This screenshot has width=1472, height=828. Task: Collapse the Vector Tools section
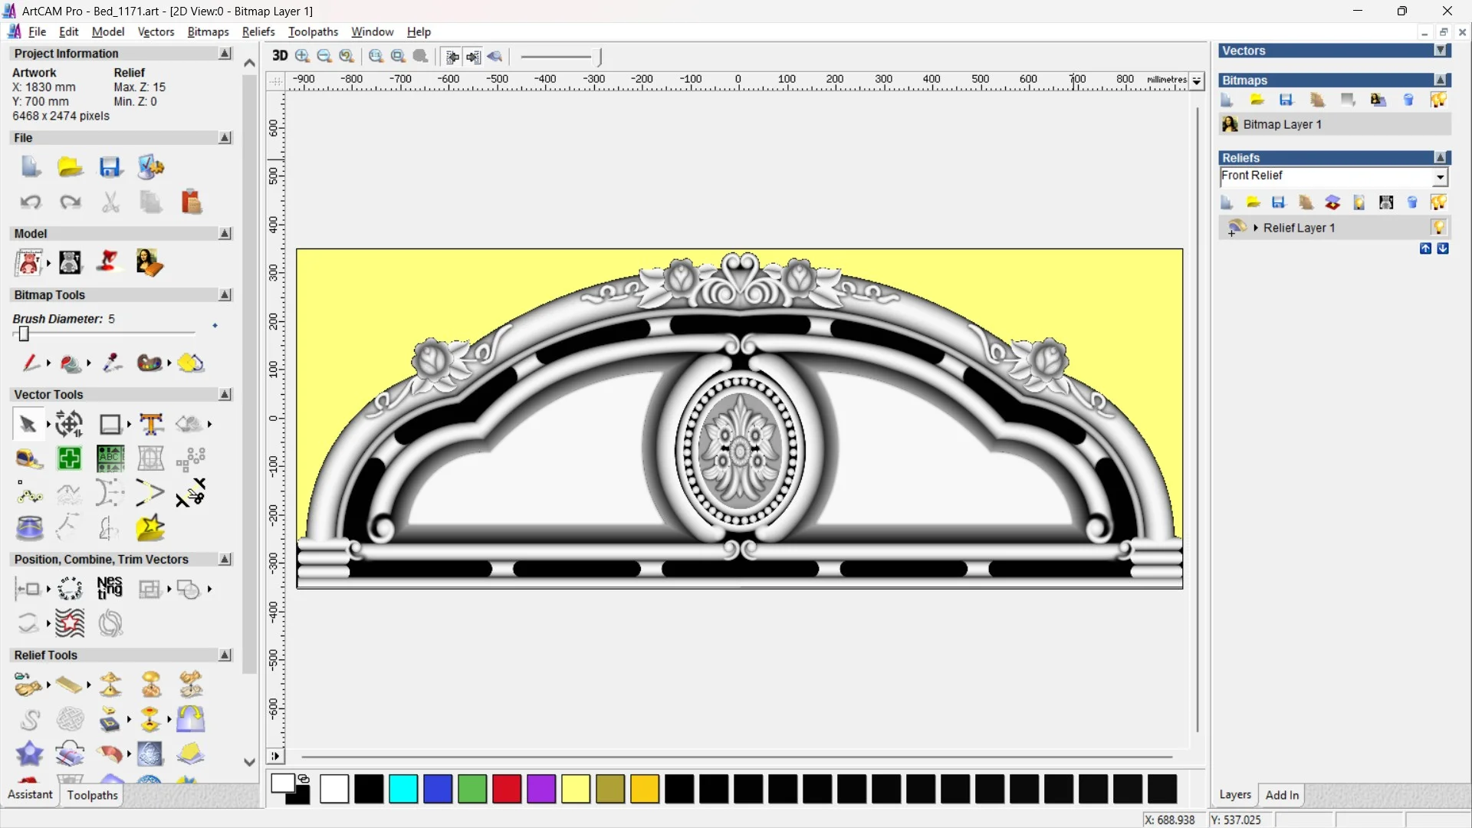point(225,394)
